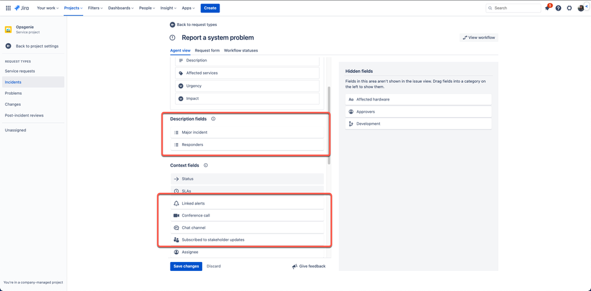This screenshot has height=291, width=591.
Task: Open the user profile avatar
Action: [581, 8]
